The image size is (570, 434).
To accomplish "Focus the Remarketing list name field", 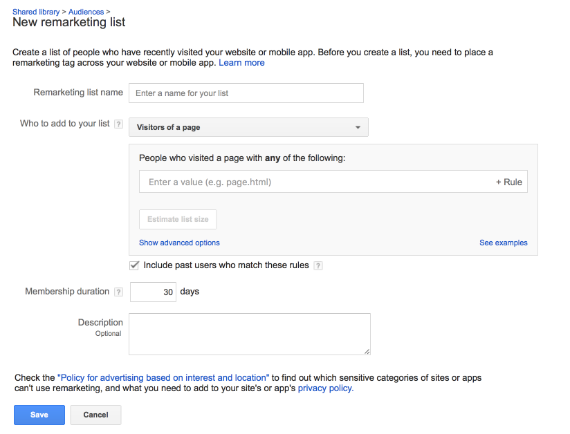I will click(246, 93).
